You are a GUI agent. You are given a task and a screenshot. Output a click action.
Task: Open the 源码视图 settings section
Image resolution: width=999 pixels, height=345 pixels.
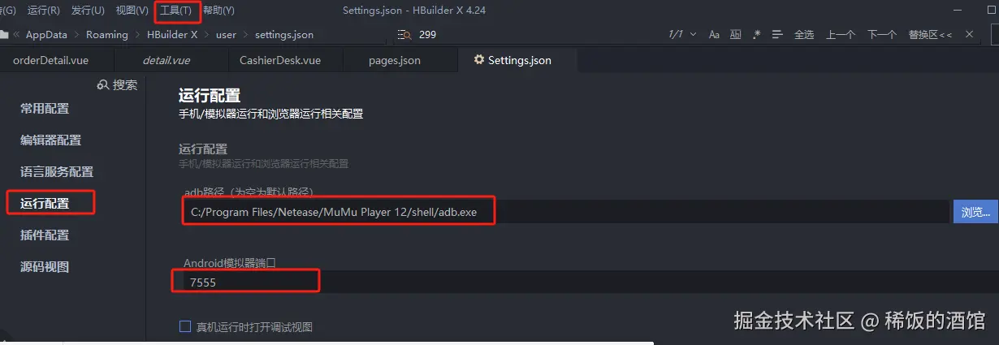click(45, 267)
